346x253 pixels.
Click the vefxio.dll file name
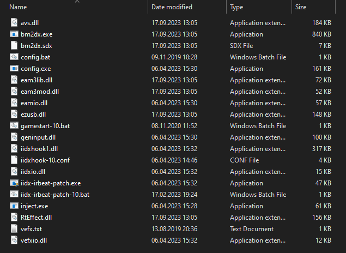pyautogui.click(x=34, y=240)
